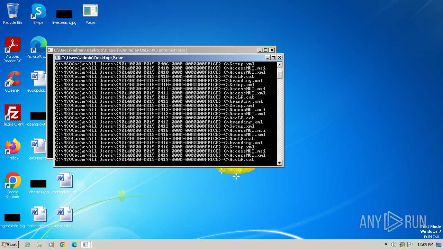Open the Chrome taskbar icon
443x249 pixels.
pyautogui.click(x=63, y=245)
